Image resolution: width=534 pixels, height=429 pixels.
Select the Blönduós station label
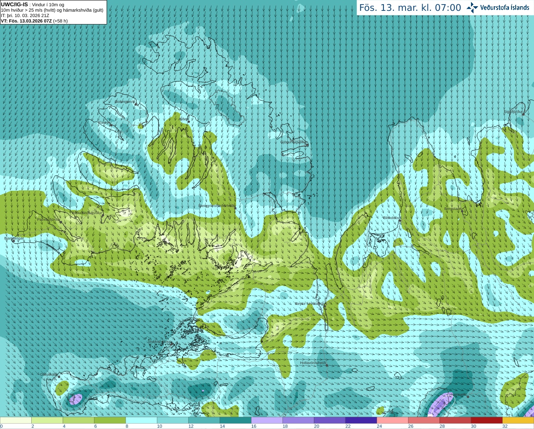(x=391, y=218)
